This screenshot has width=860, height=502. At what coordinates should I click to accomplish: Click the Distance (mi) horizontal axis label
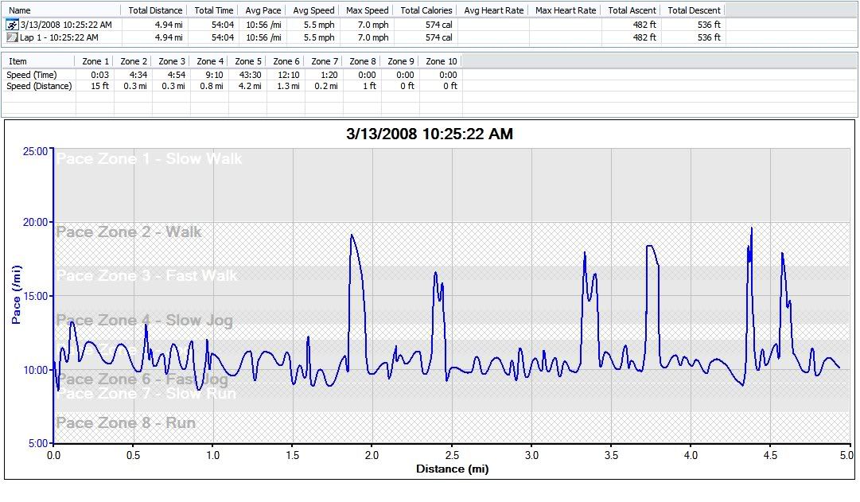(452, 469)
